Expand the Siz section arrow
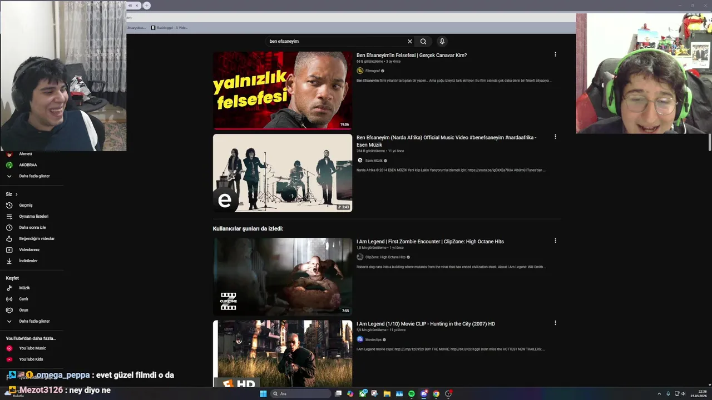712x400 pixels. click(x=16, y=194)
